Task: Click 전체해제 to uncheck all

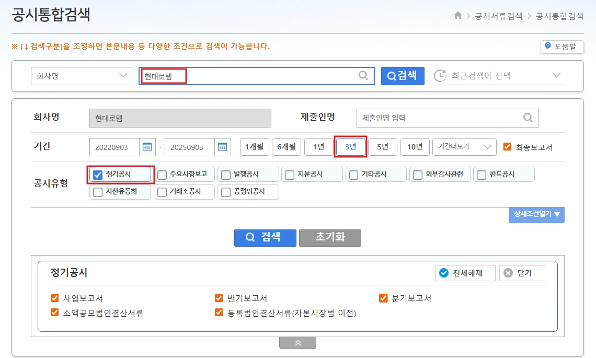Action: (x=465, y=273)
